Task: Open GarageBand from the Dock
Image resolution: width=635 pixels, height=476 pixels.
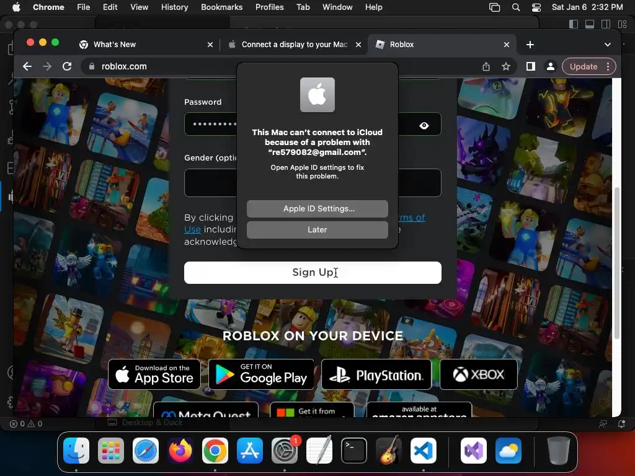Action: pos(389,451)
